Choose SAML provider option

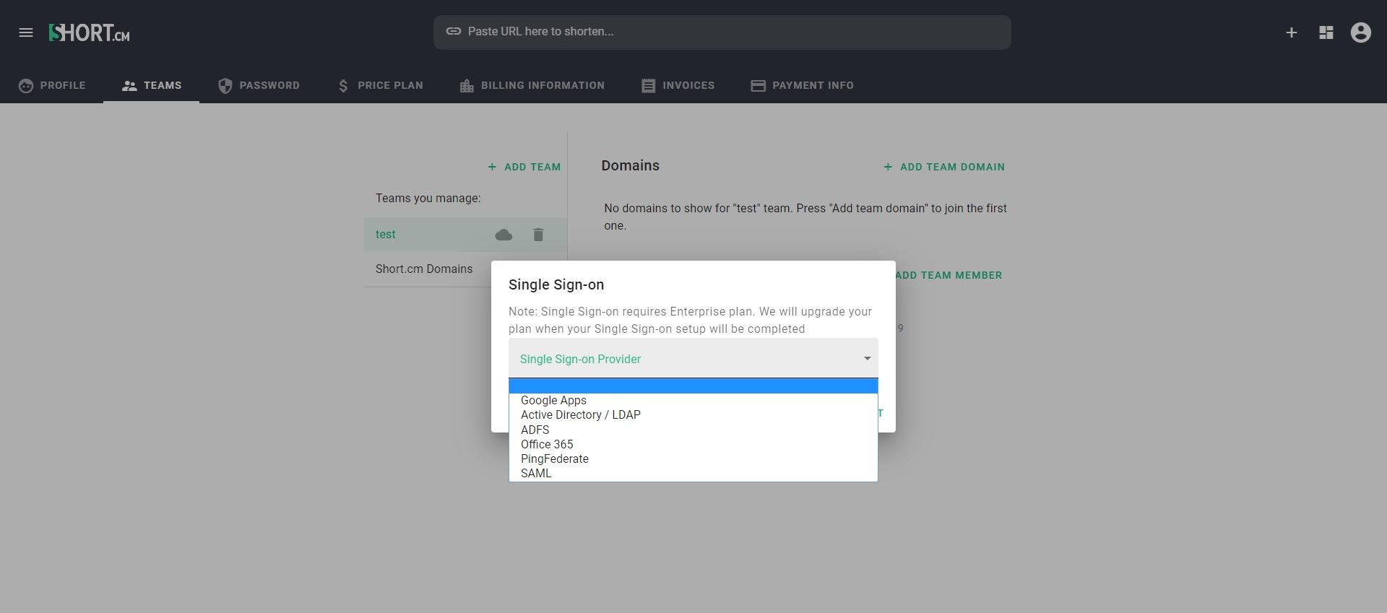click(693, 473)
